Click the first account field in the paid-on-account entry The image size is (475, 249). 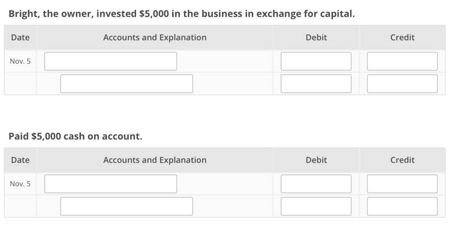(x=110, y=183)
